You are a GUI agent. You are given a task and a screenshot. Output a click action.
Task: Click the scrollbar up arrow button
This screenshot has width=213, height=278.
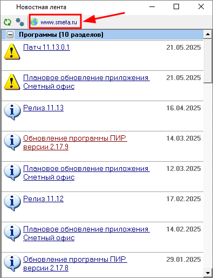[x=208, y=34]
